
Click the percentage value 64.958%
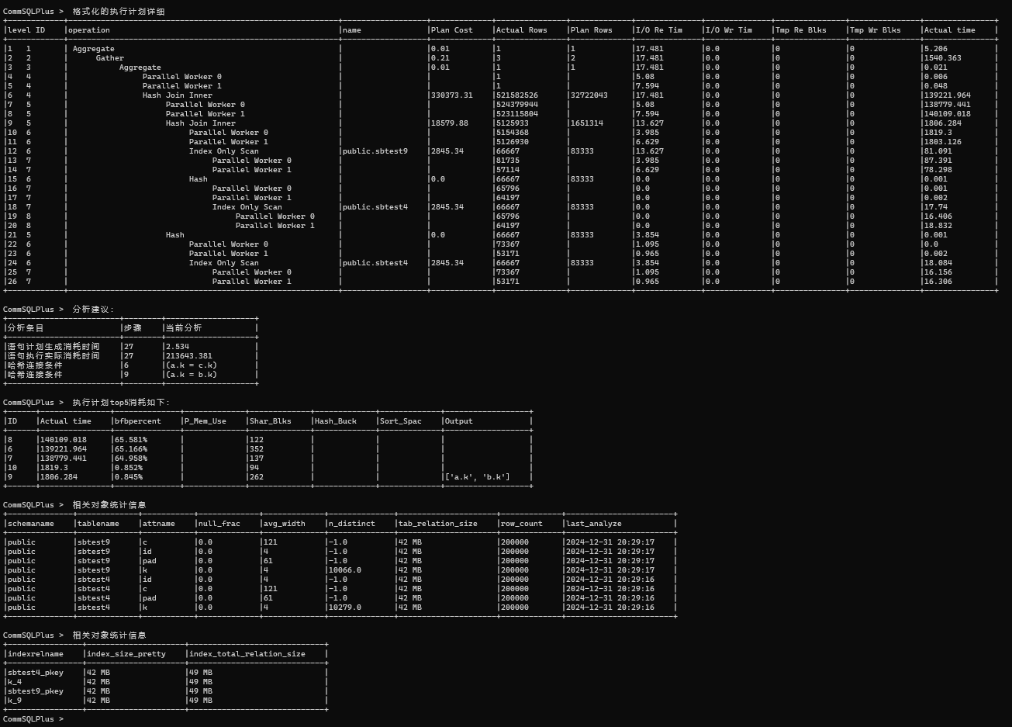coord(131,459)
